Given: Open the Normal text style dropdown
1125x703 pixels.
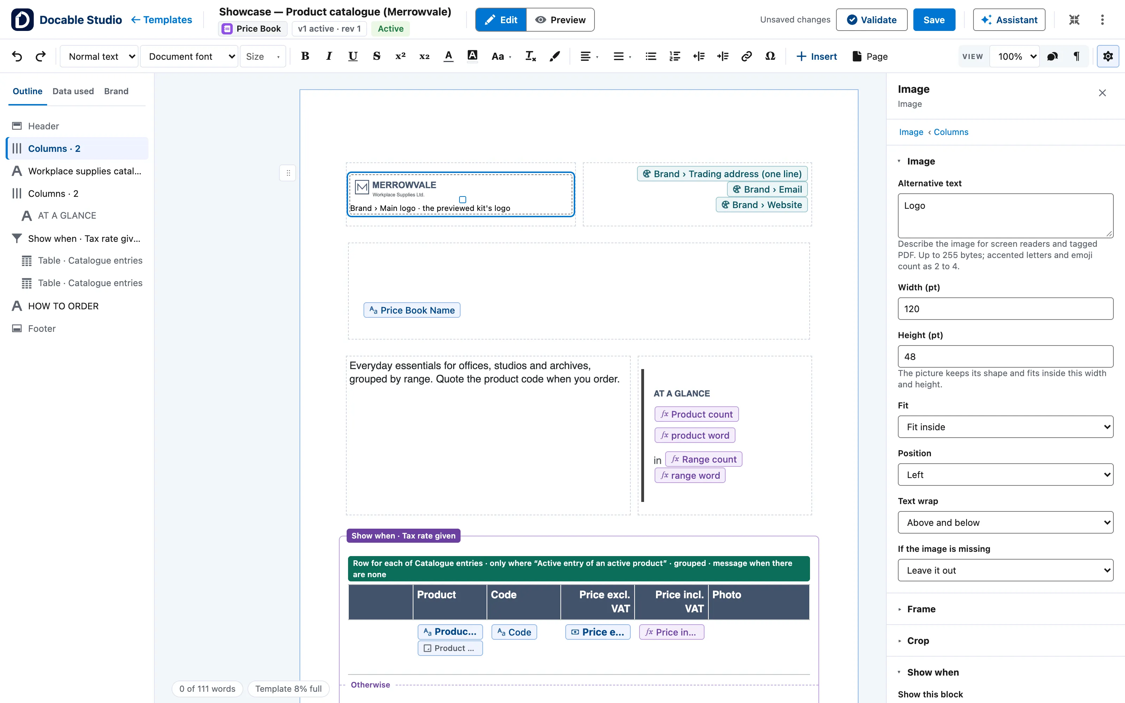Looking at the screenshot, I should (x=99, y=56).
